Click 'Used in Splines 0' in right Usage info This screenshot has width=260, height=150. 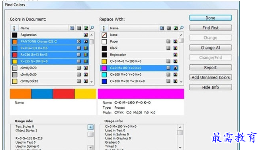click(117, 134)
